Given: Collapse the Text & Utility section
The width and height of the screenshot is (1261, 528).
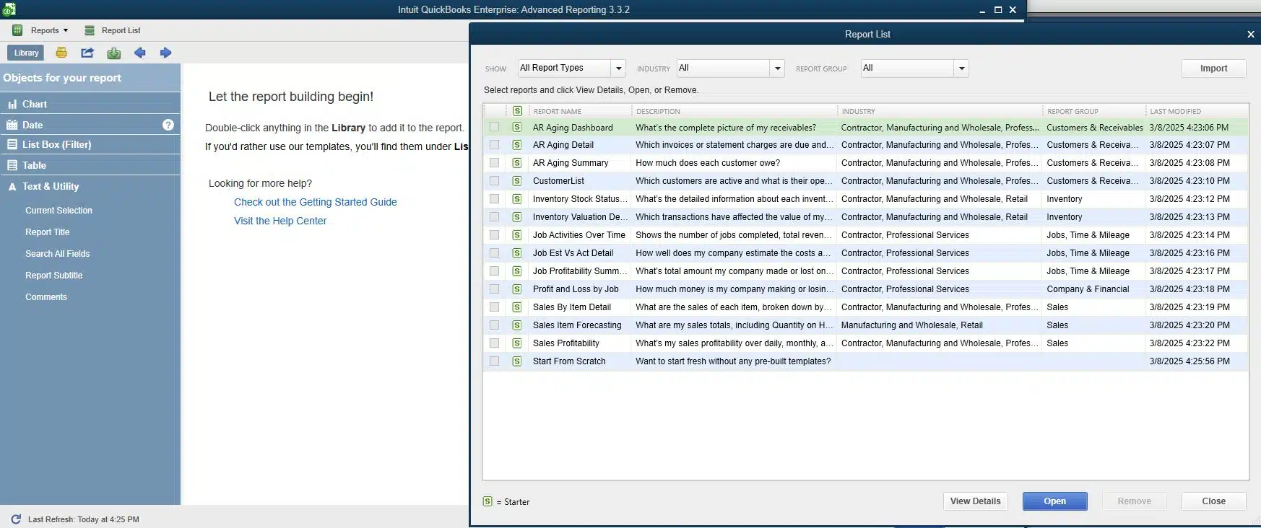Looking at the screenshot, I should click(x=90, y=186).
